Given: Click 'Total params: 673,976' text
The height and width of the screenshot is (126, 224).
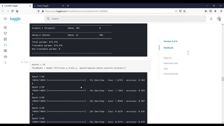Looking at the screenshot, I should coord(45,42).
